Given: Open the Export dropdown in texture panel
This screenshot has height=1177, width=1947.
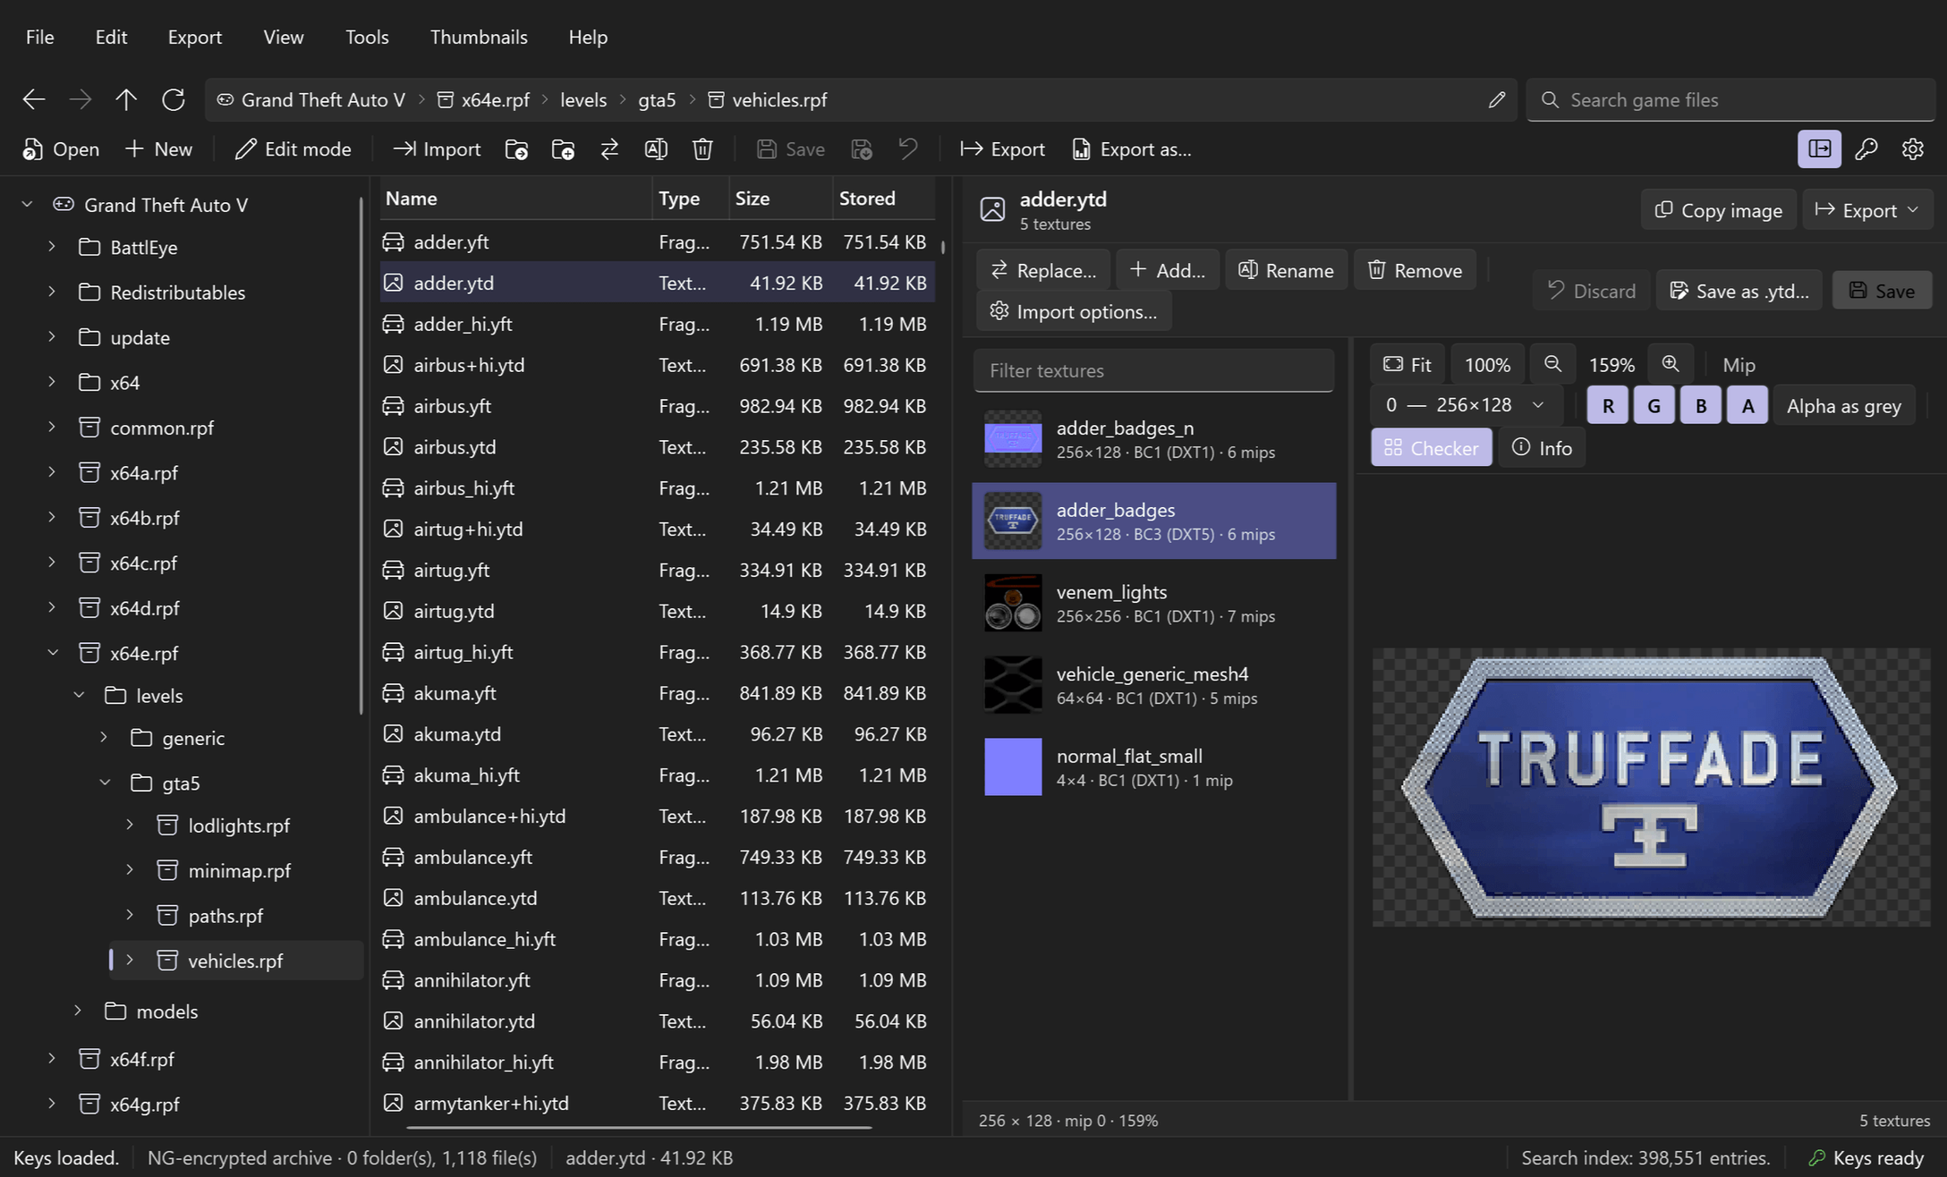Looking at the screenshot, I should click(1867, 210).
